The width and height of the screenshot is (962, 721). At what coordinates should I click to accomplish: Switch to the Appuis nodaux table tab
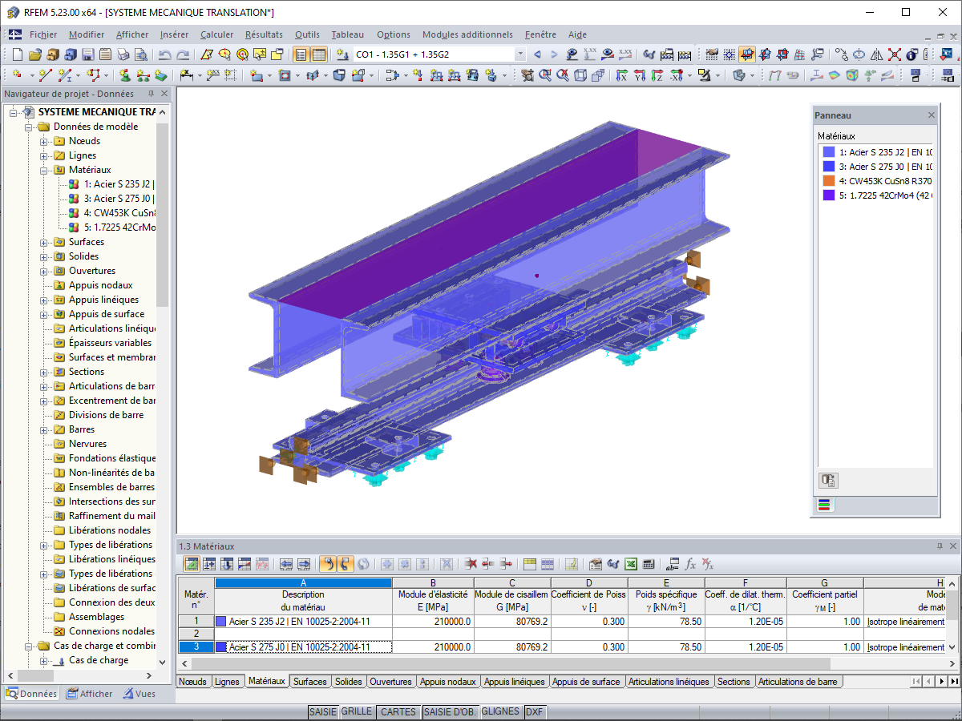[x=448, y=682]
